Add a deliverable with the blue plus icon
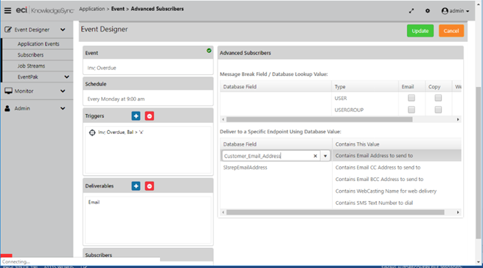 point(136,186)
